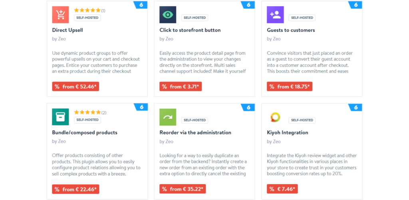409x200 pixels.
Task: Click the Self-Hosted tag on Click to storefront button
Action: point(195,18)
